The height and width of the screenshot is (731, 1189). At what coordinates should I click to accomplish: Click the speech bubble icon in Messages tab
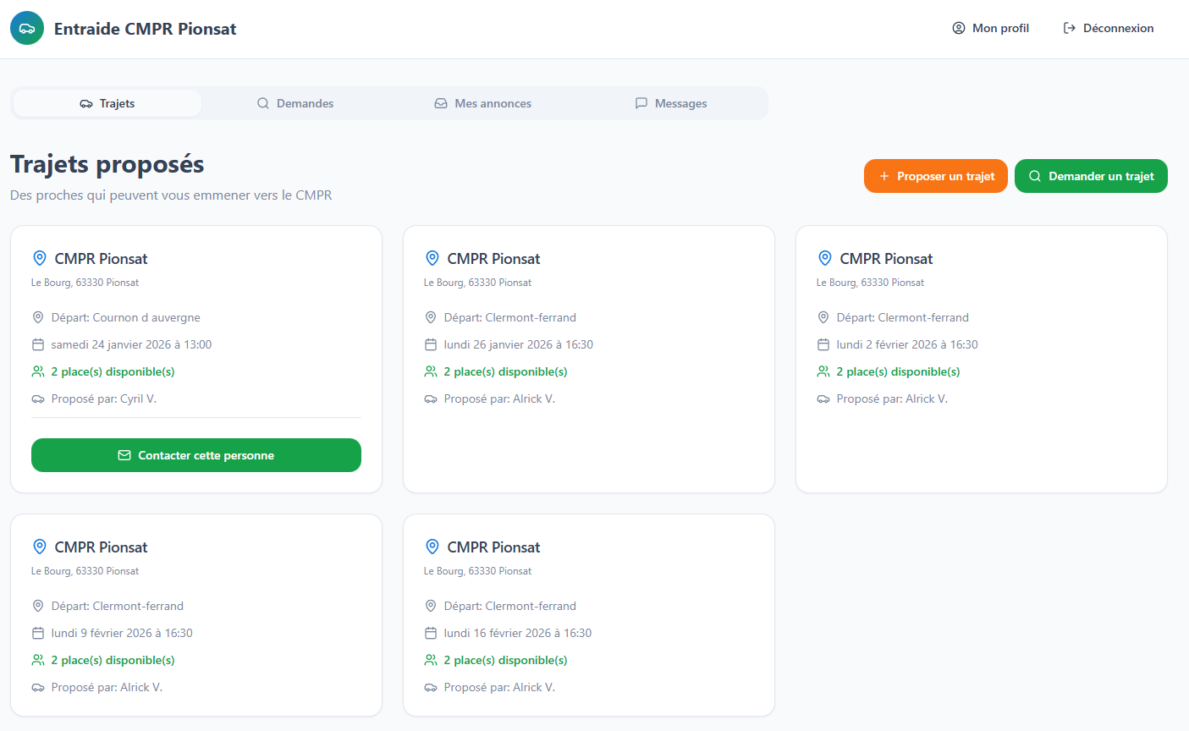point(641,103)
